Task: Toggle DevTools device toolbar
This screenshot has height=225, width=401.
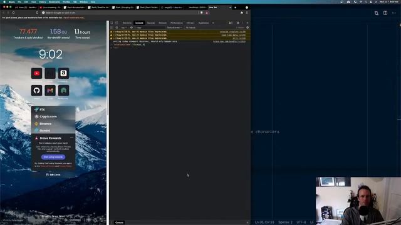Action: [x=117, y=23]
